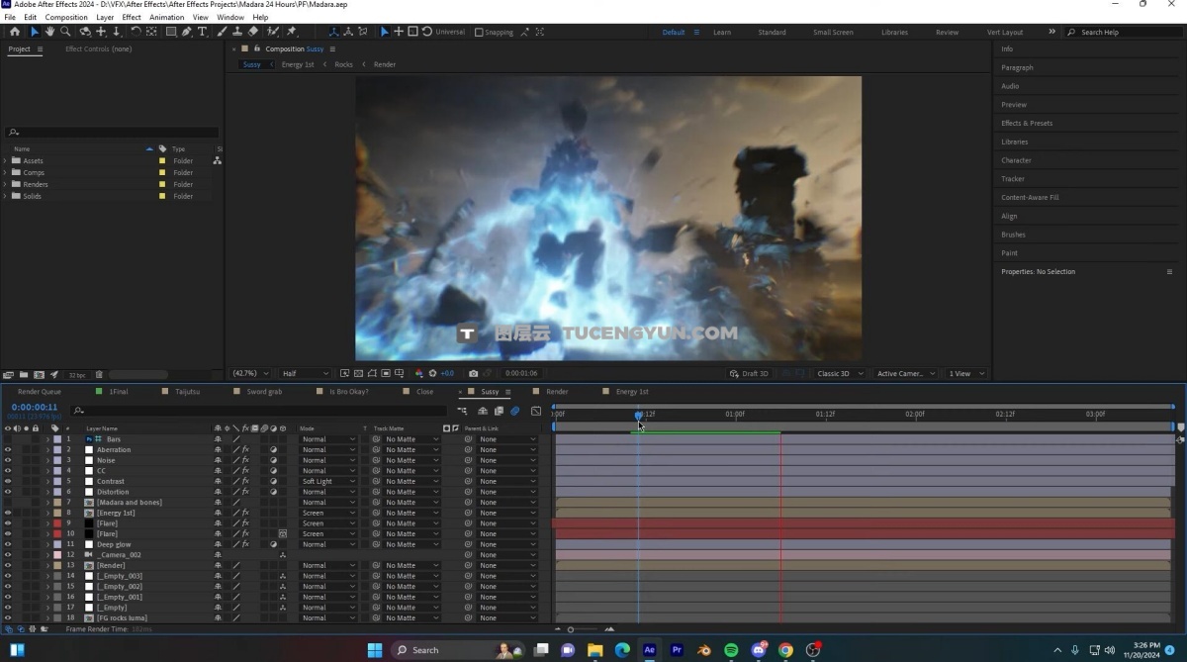Delete selected project item with trash icon
1187x662 pixels.
pos(99,375)
